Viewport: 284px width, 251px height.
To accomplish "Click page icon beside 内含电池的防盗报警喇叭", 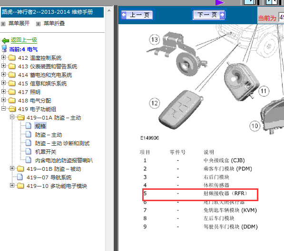I will click(x=28, y=160).
